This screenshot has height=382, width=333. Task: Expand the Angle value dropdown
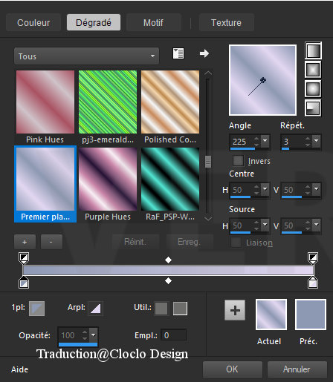click(x=265, y=141)
